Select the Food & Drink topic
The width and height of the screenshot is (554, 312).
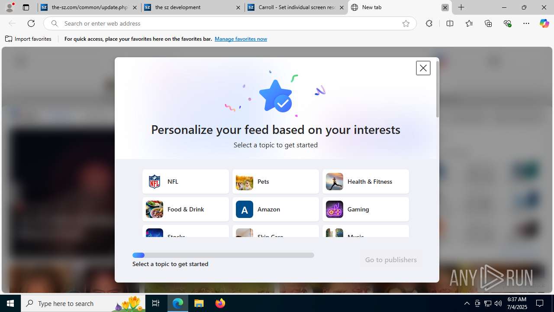point(186,209)
